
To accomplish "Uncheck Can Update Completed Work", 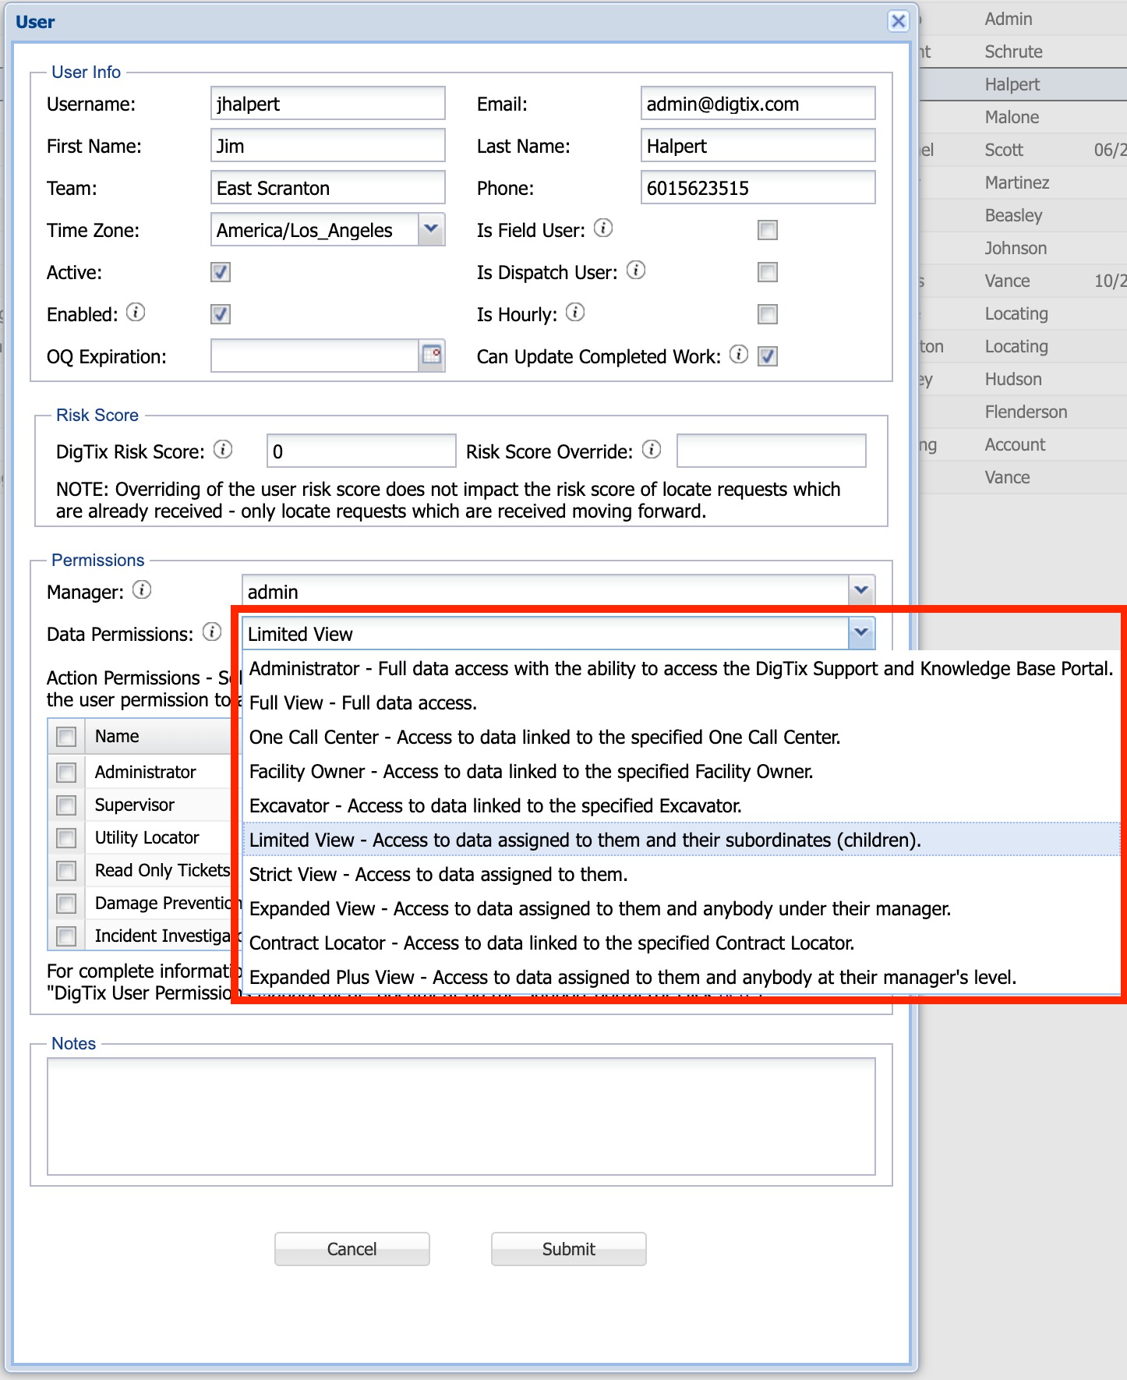I will 768,356.
